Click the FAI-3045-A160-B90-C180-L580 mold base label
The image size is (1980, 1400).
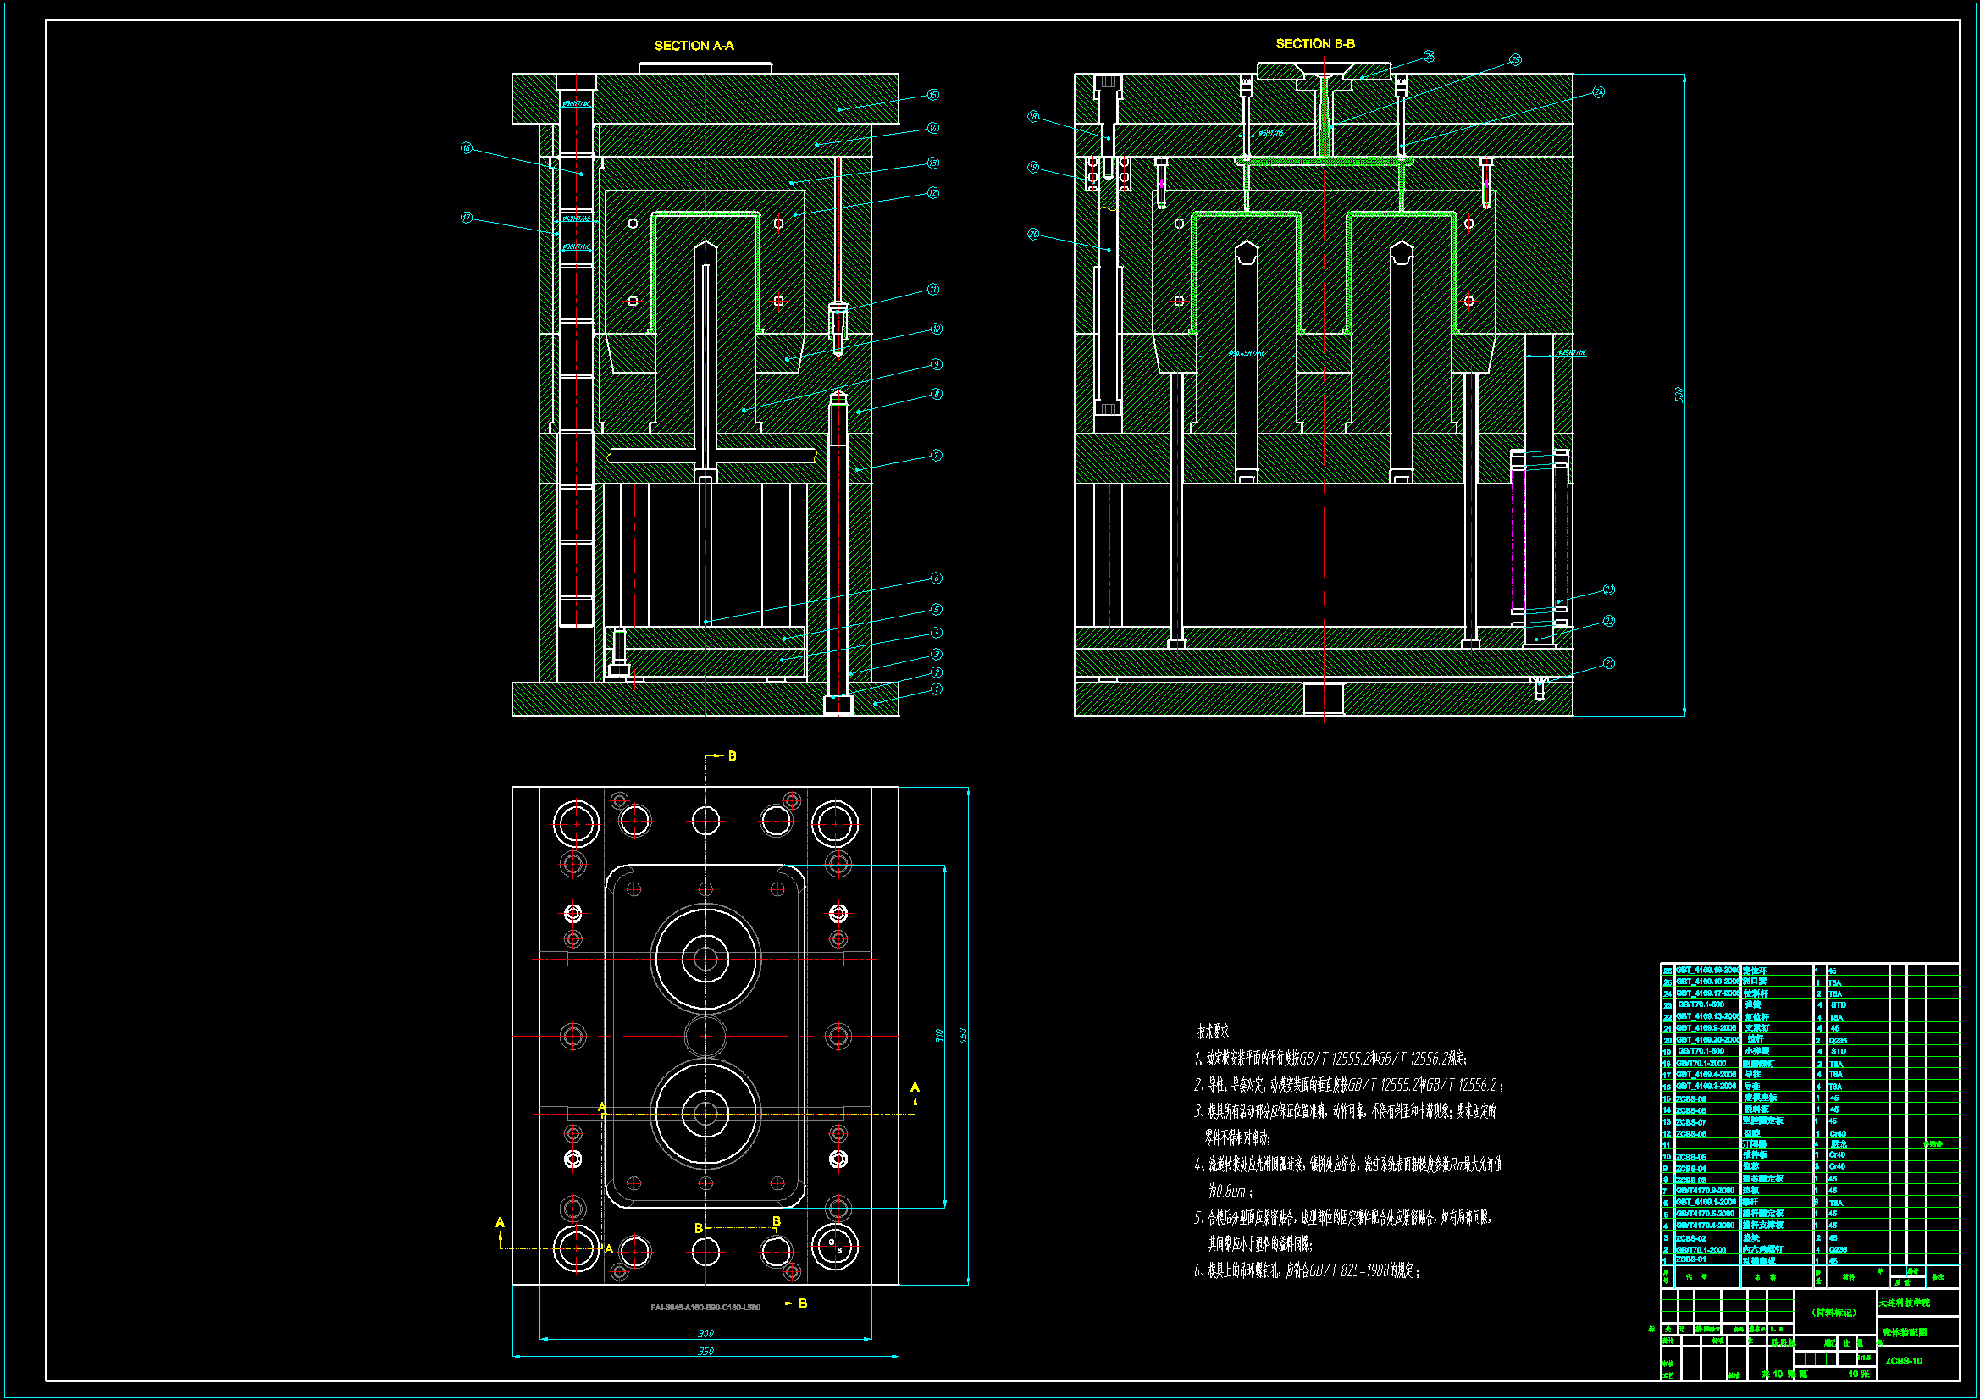705,1308
